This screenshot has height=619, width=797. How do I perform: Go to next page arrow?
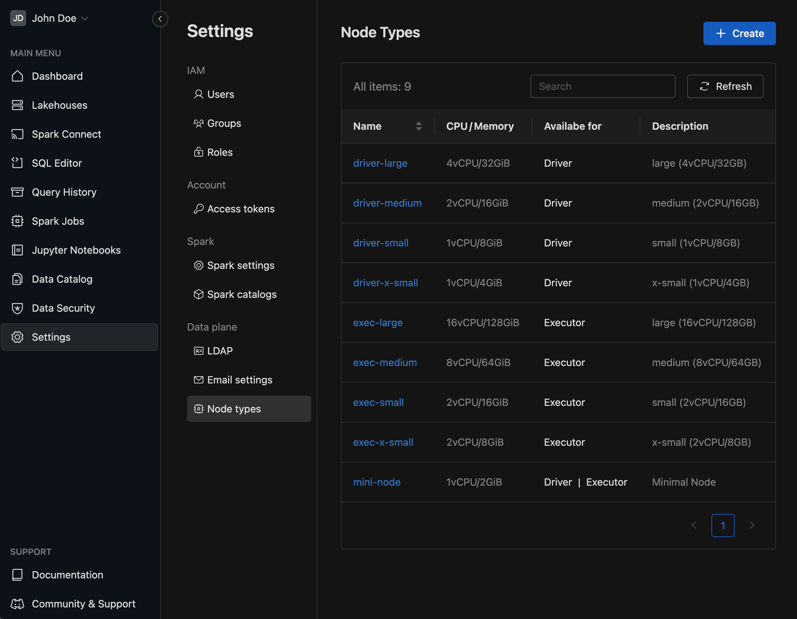[752, 525]
